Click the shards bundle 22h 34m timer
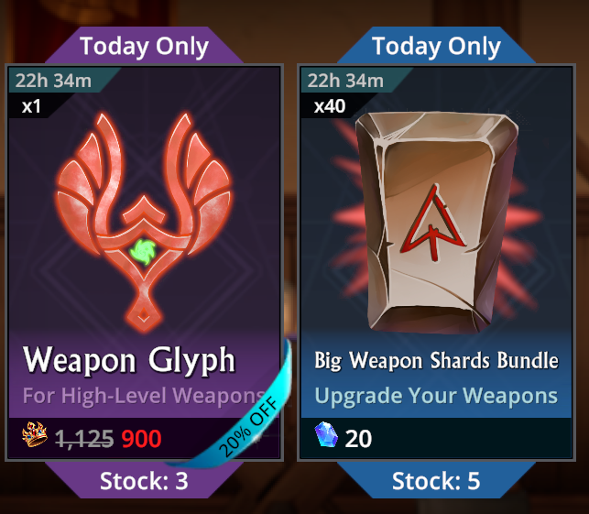This screenshot has height=514, width=589. (x=345, y=81)
